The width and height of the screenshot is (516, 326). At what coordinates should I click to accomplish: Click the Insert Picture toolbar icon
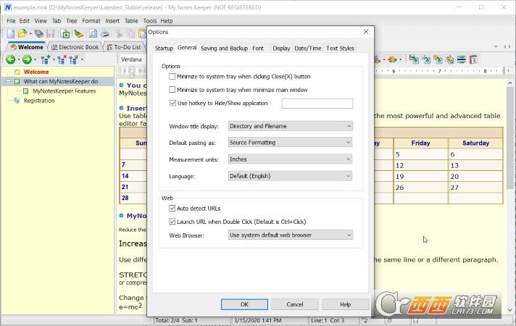coord(414,59)
